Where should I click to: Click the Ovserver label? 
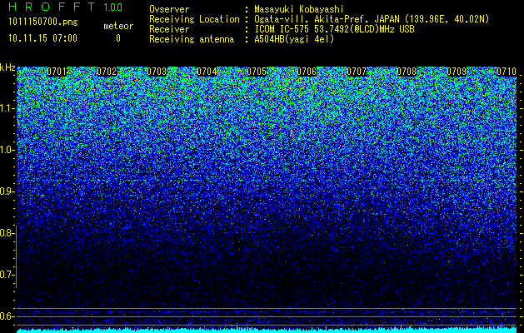coord(169,9)
